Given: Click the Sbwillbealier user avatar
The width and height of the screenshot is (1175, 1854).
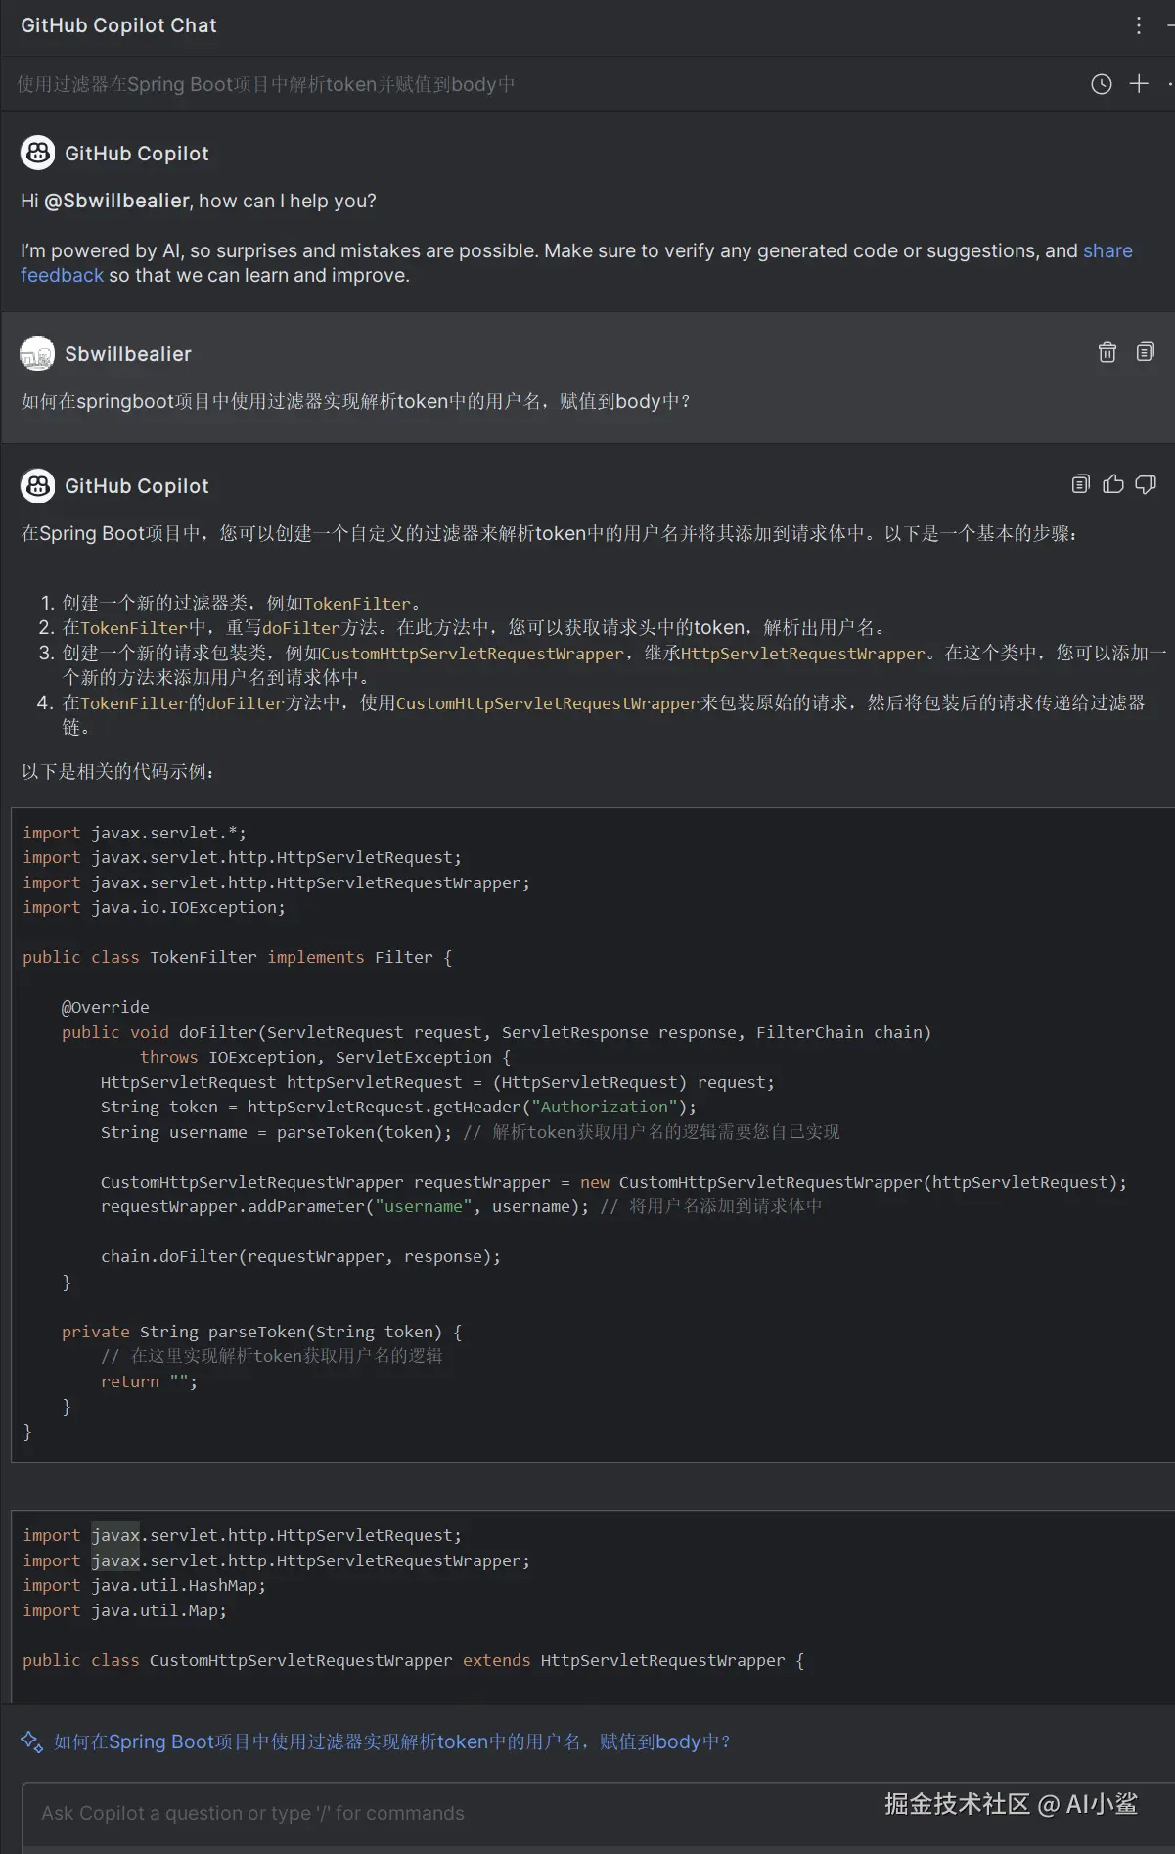Looking at the screenshot, I should point(38,353).
